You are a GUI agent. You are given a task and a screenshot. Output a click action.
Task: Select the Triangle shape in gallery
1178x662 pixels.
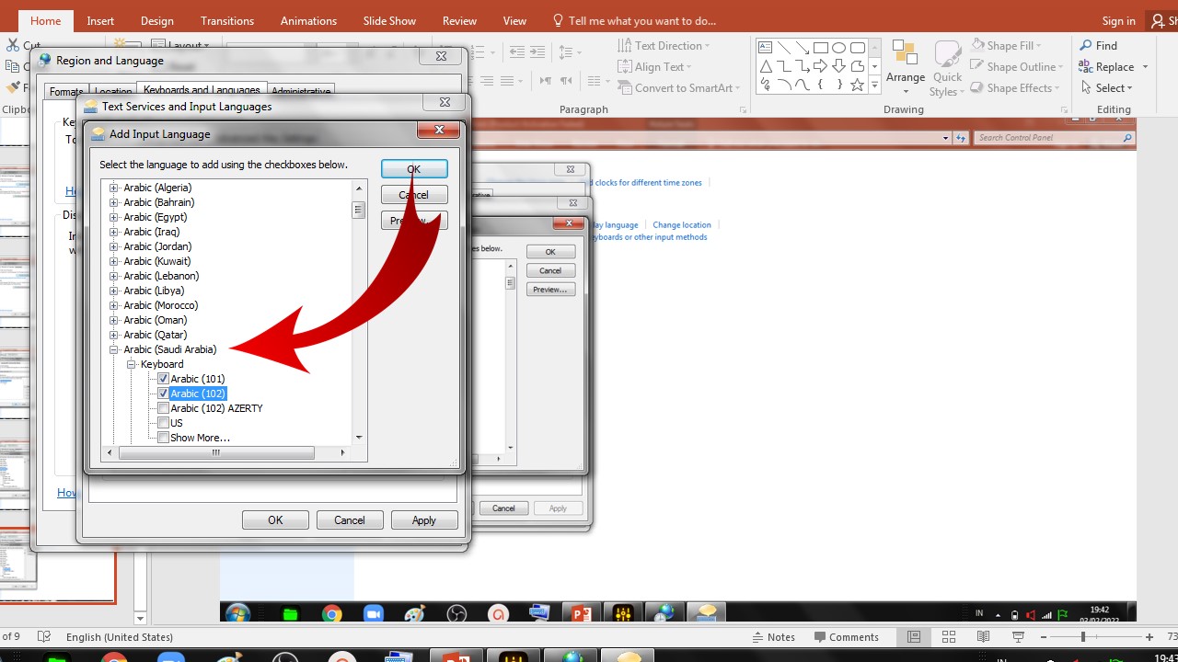click(766, 66)
